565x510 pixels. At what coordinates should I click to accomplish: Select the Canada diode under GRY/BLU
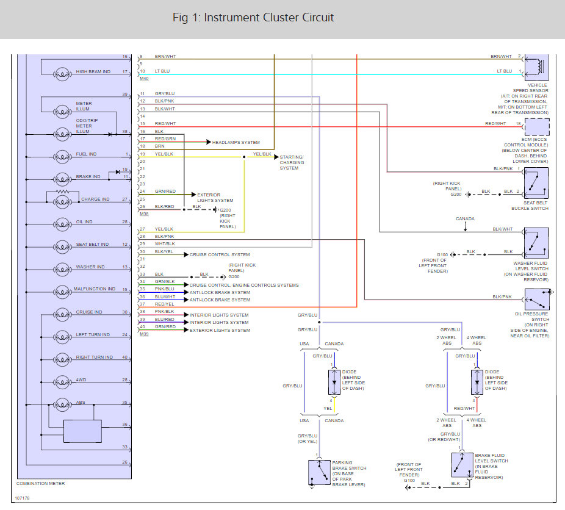(334, 382)
